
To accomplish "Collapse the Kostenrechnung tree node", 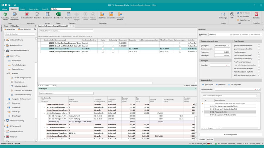I will point(5,56).
